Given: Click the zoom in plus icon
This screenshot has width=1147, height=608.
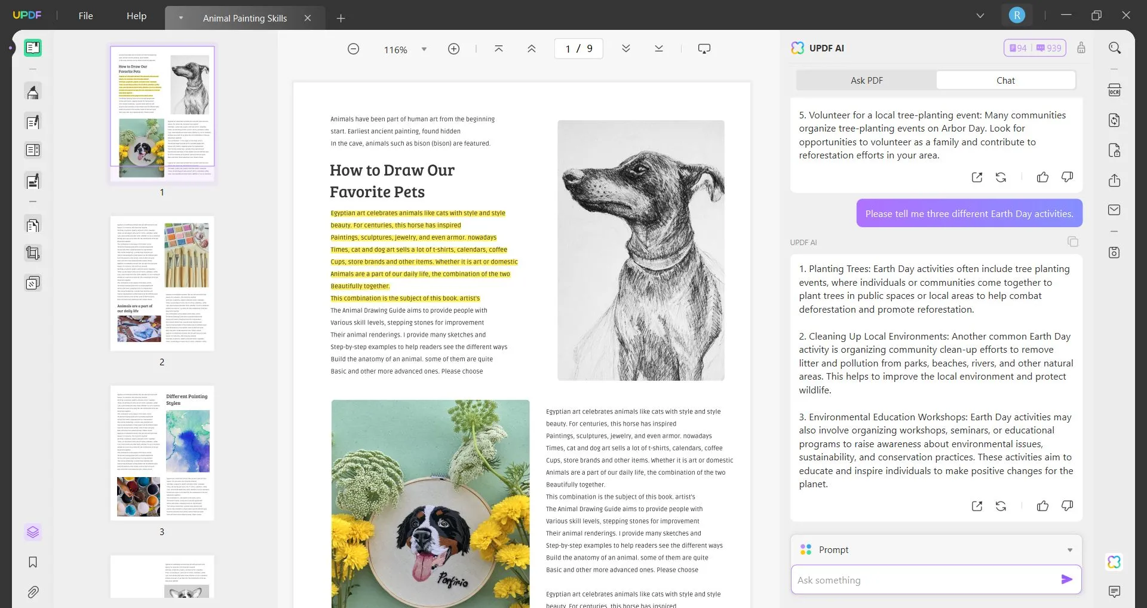Looking at the screenshot, I should point(454,49).
